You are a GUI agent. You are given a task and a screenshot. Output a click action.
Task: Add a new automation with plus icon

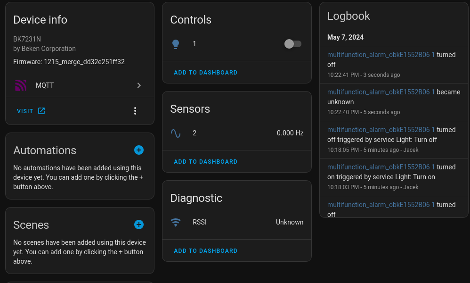pos(139,150)
